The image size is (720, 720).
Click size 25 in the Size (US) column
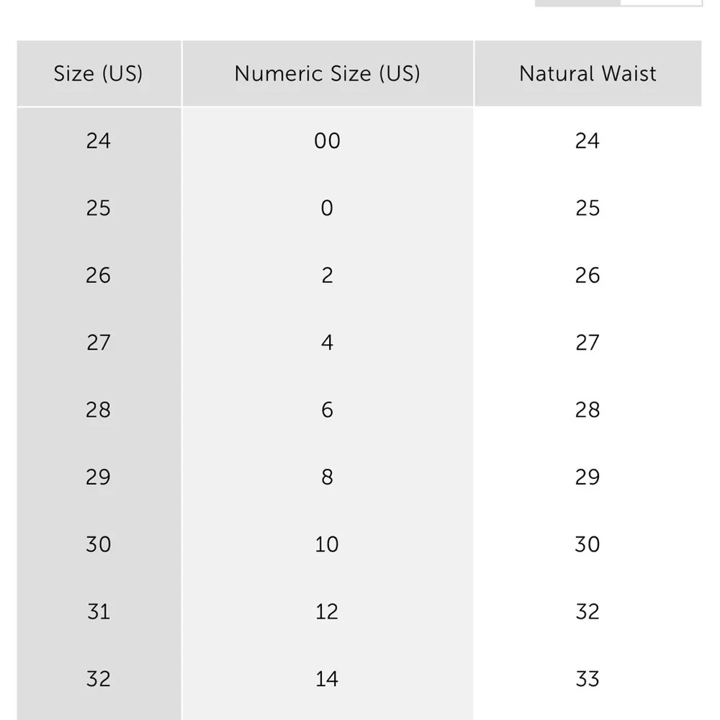pyautogui.click(x=99, y=209)
